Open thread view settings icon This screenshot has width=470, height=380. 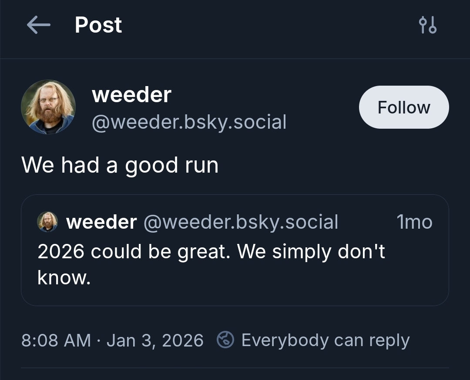pos(427,25)
